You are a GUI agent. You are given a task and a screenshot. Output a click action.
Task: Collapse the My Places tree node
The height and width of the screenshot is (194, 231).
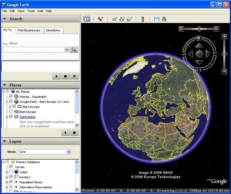point(4,92)
